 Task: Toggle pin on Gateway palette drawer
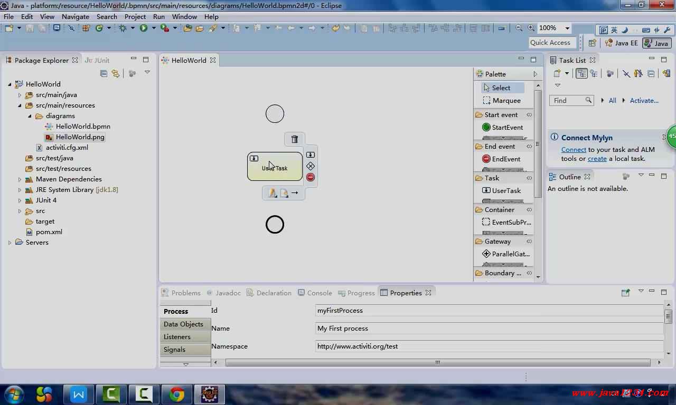click(x=529, y=241)
